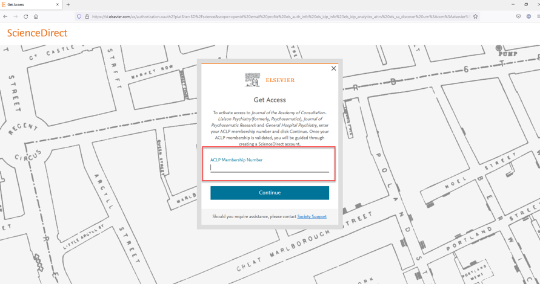Screen dimensions: 540x284
Task: Click the browser Back arrow
Action: pyautogui.click(x=5, y=16)
